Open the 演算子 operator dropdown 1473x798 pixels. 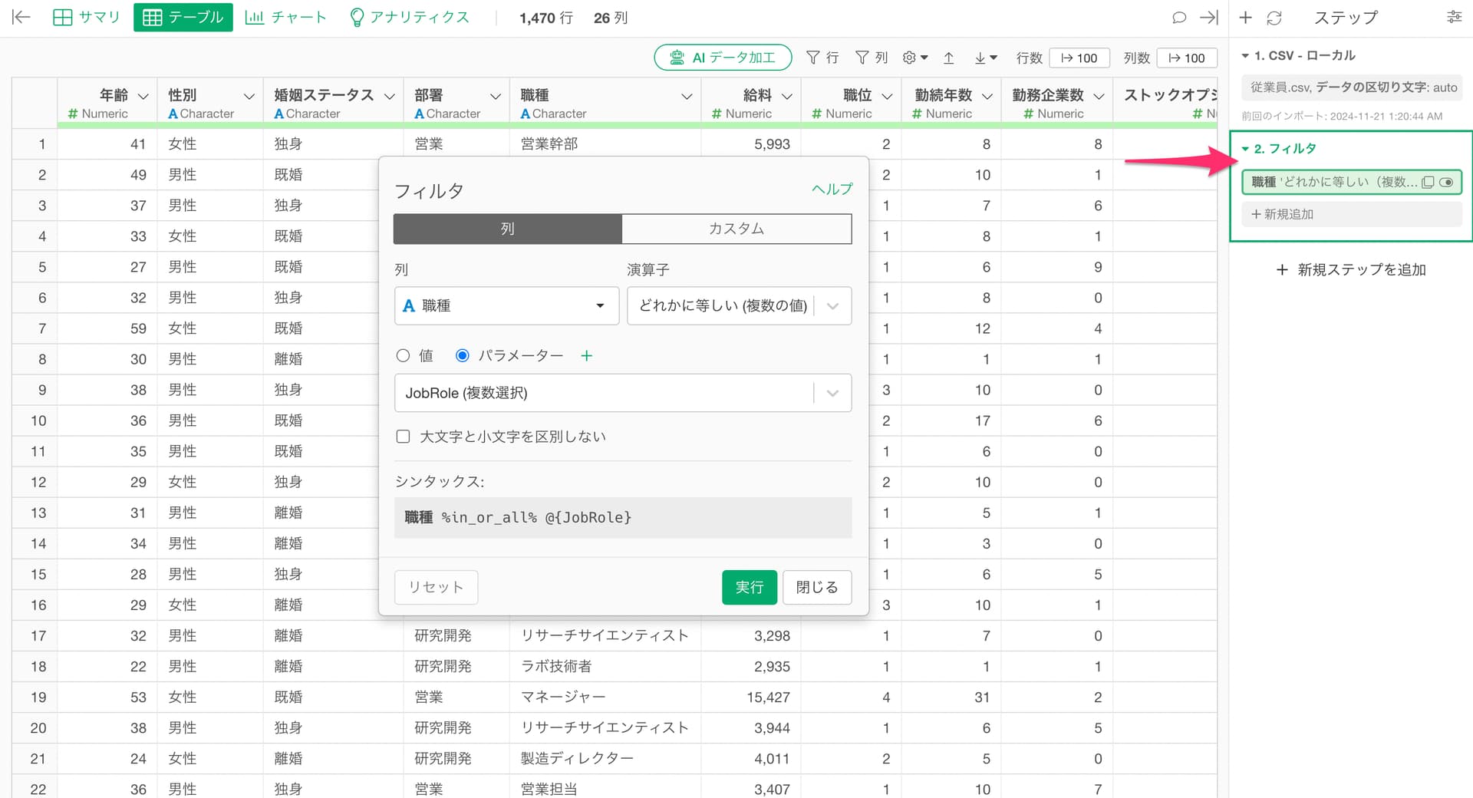point(739,305)
